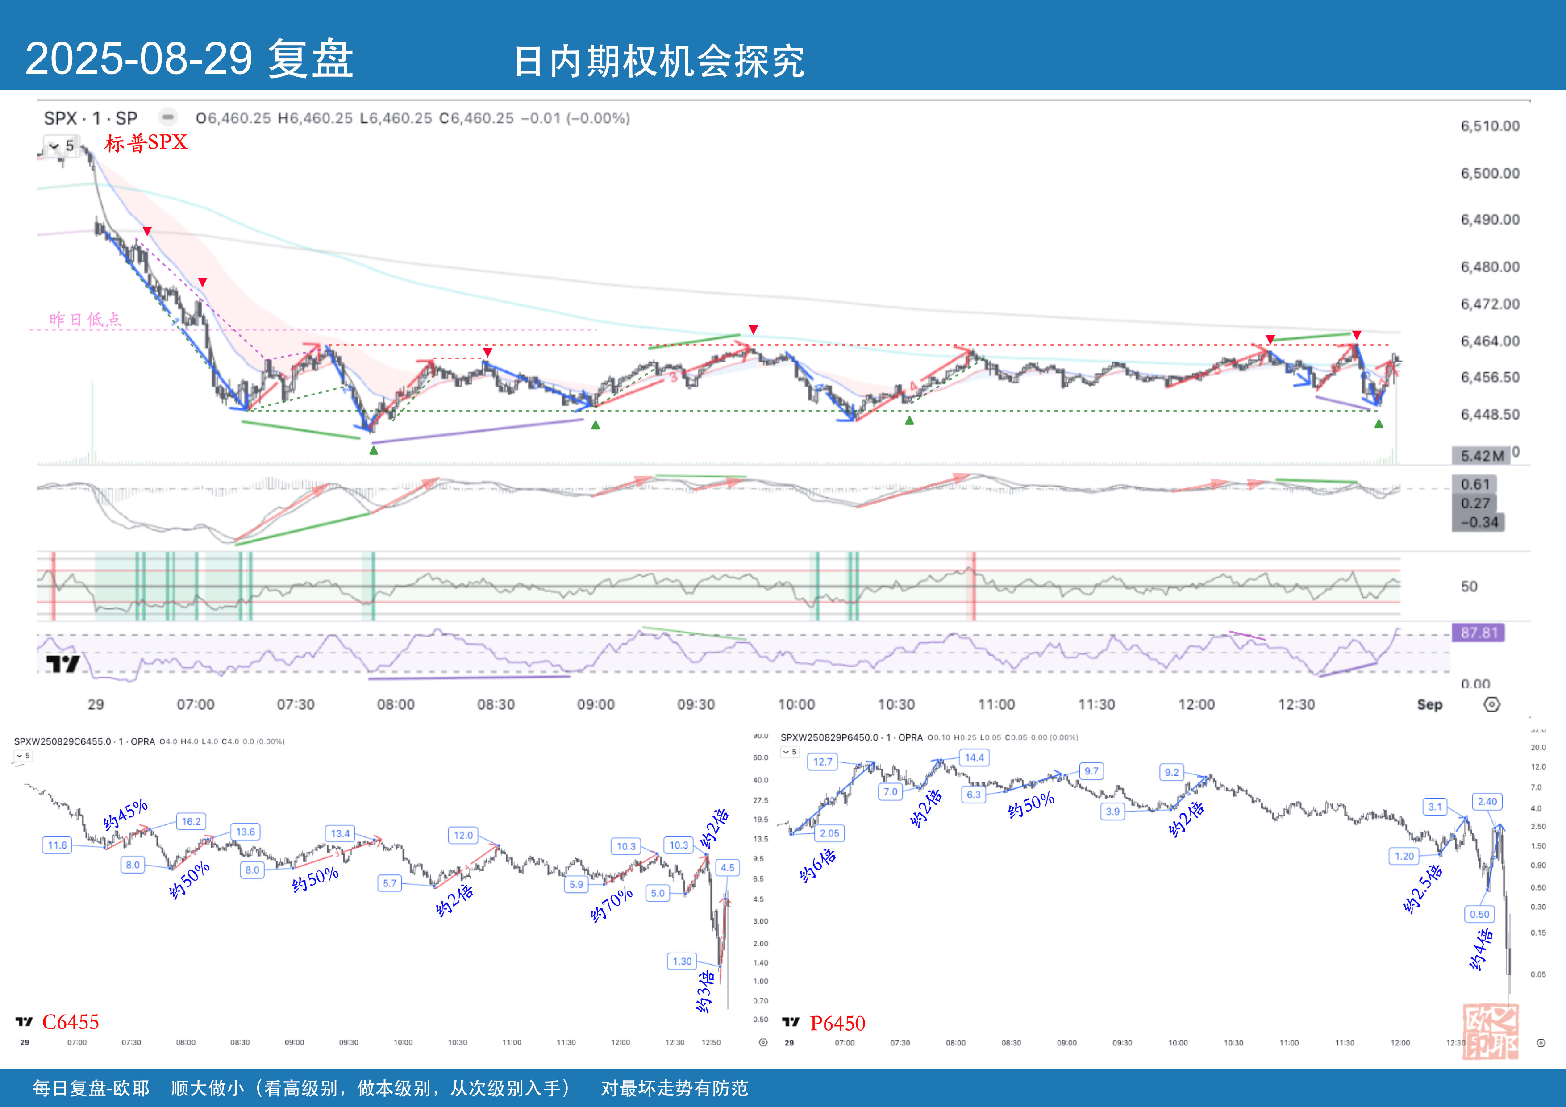This screenshot has height=1107, width=1566.
Task: Click the 5.42M volume value label
Action: coord(1482,456)
